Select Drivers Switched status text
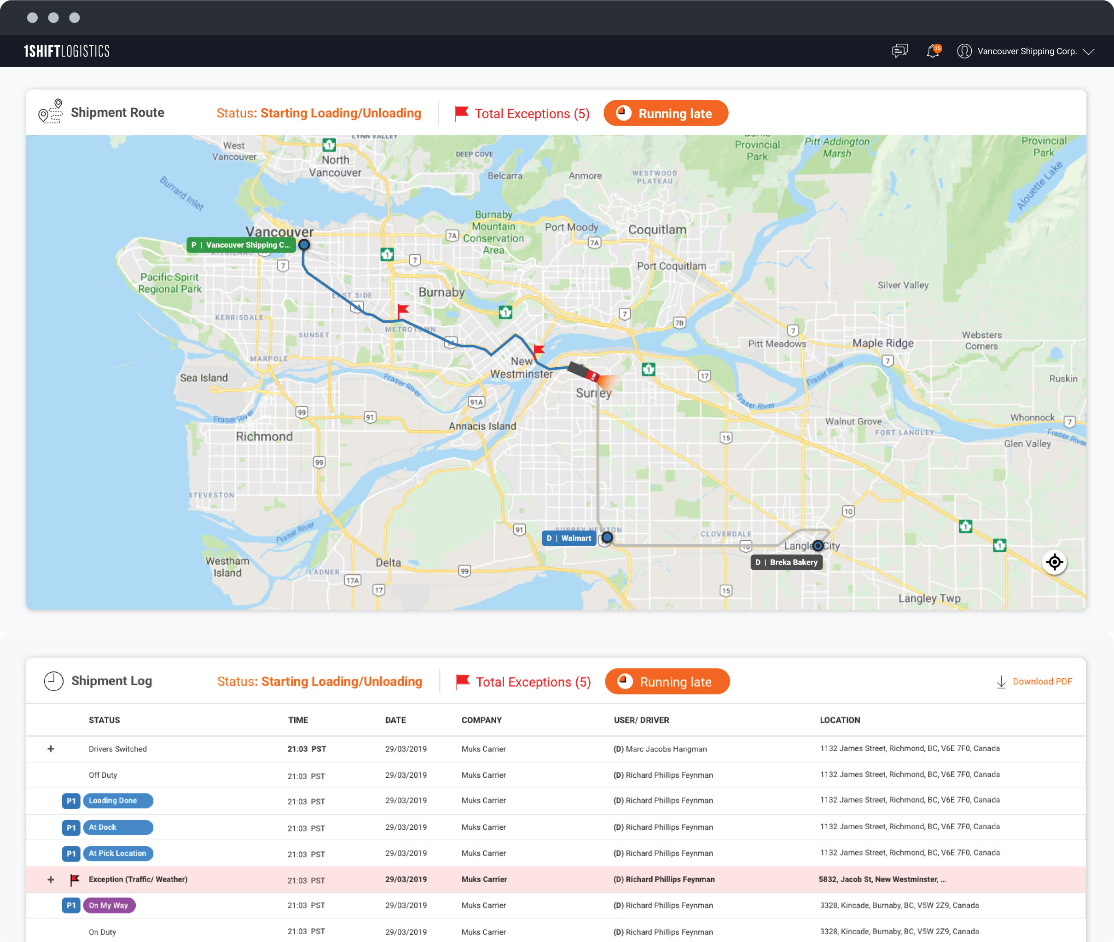 click(x=117, y=749)
